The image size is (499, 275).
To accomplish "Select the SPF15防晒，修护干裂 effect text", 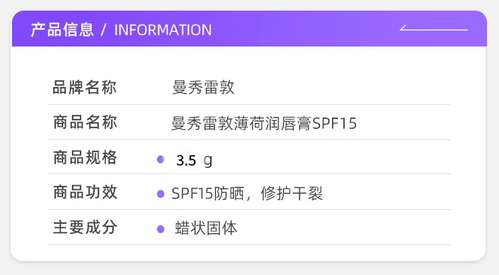I will coord(247,194).
